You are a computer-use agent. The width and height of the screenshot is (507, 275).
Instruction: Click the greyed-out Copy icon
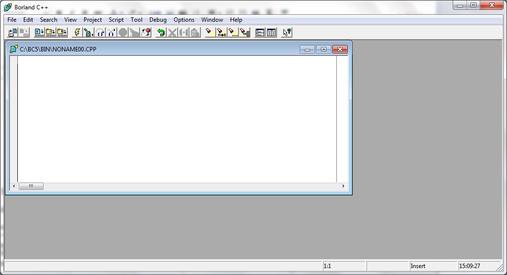[184, 32]
